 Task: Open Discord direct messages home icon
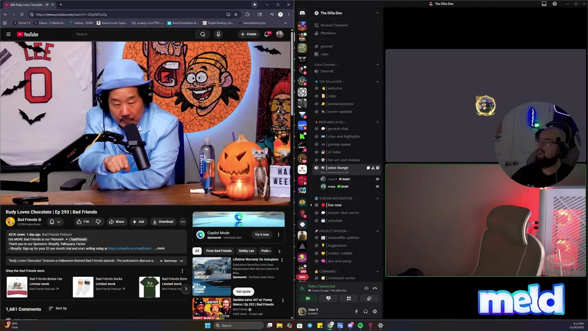(x=302, y=13)
